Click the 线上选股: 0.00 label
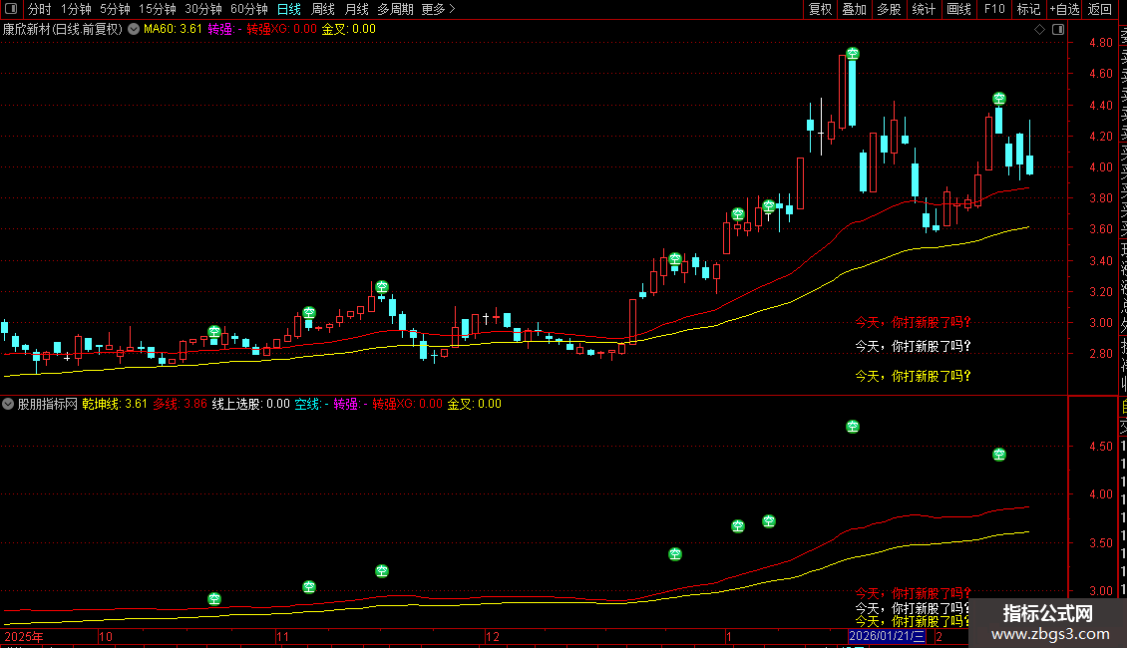Screen dimensions: 1127x648 click(251, 404)
